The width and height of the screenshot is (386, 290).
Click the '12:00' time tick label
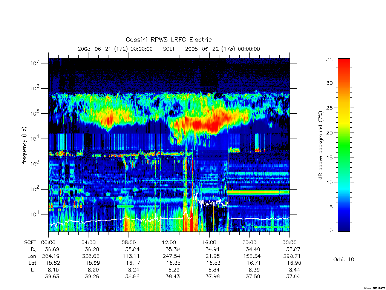(169, 242)
